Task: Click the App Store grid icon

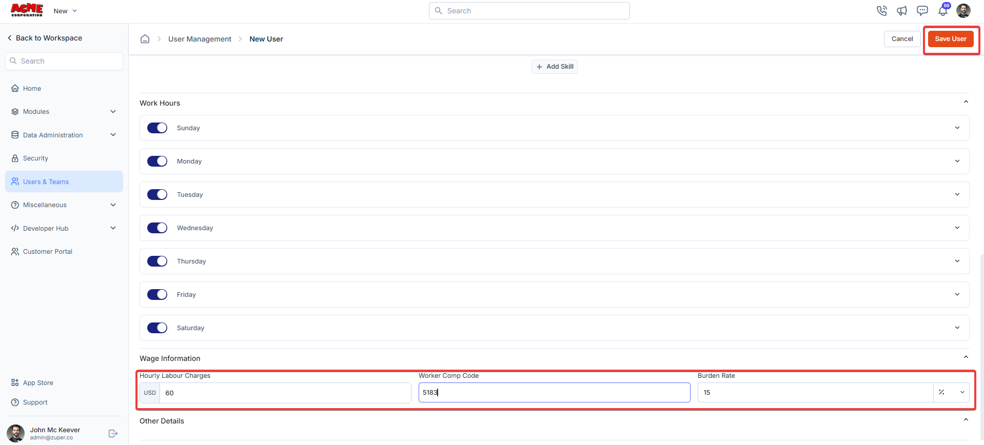Action: pos(15,382)
